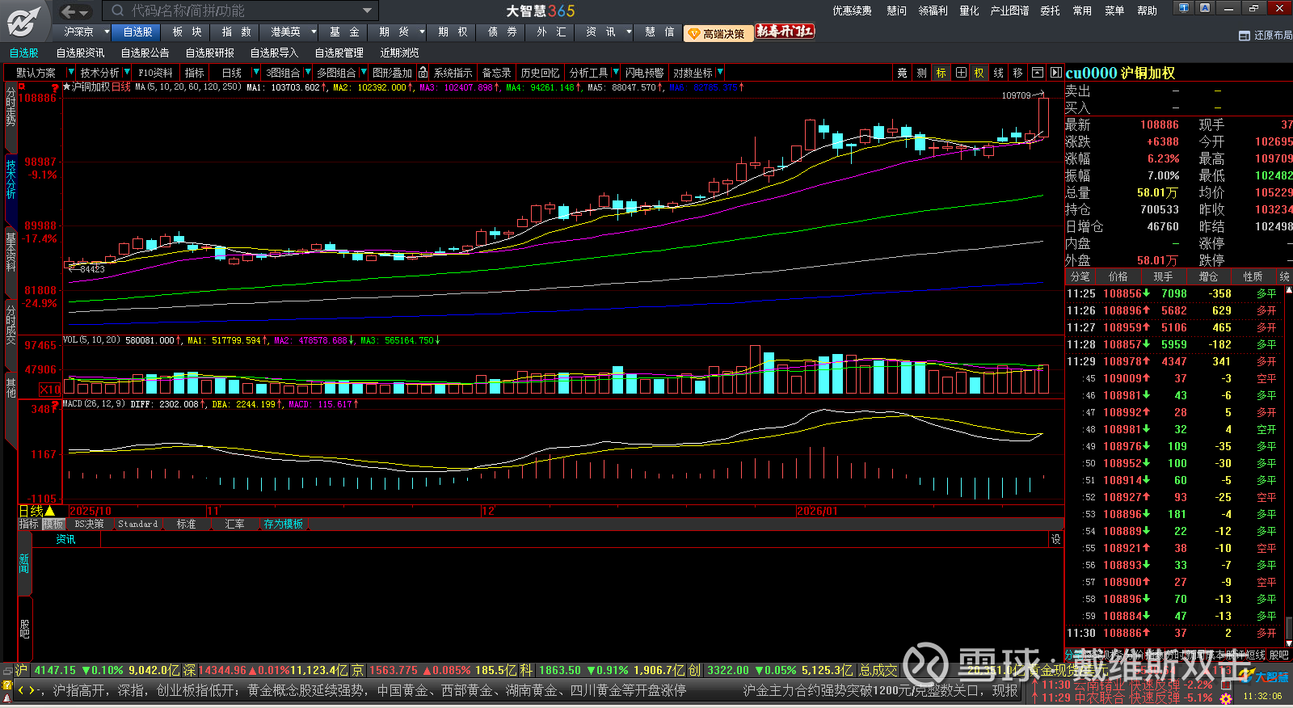
Task: Click the 大智慧 logo icon
Action: coord(24,20)
